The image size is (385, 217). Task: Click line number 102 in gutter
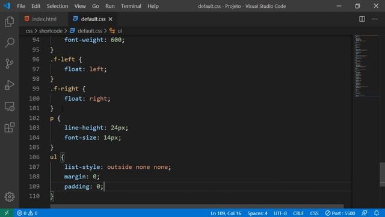click(34, 118)
